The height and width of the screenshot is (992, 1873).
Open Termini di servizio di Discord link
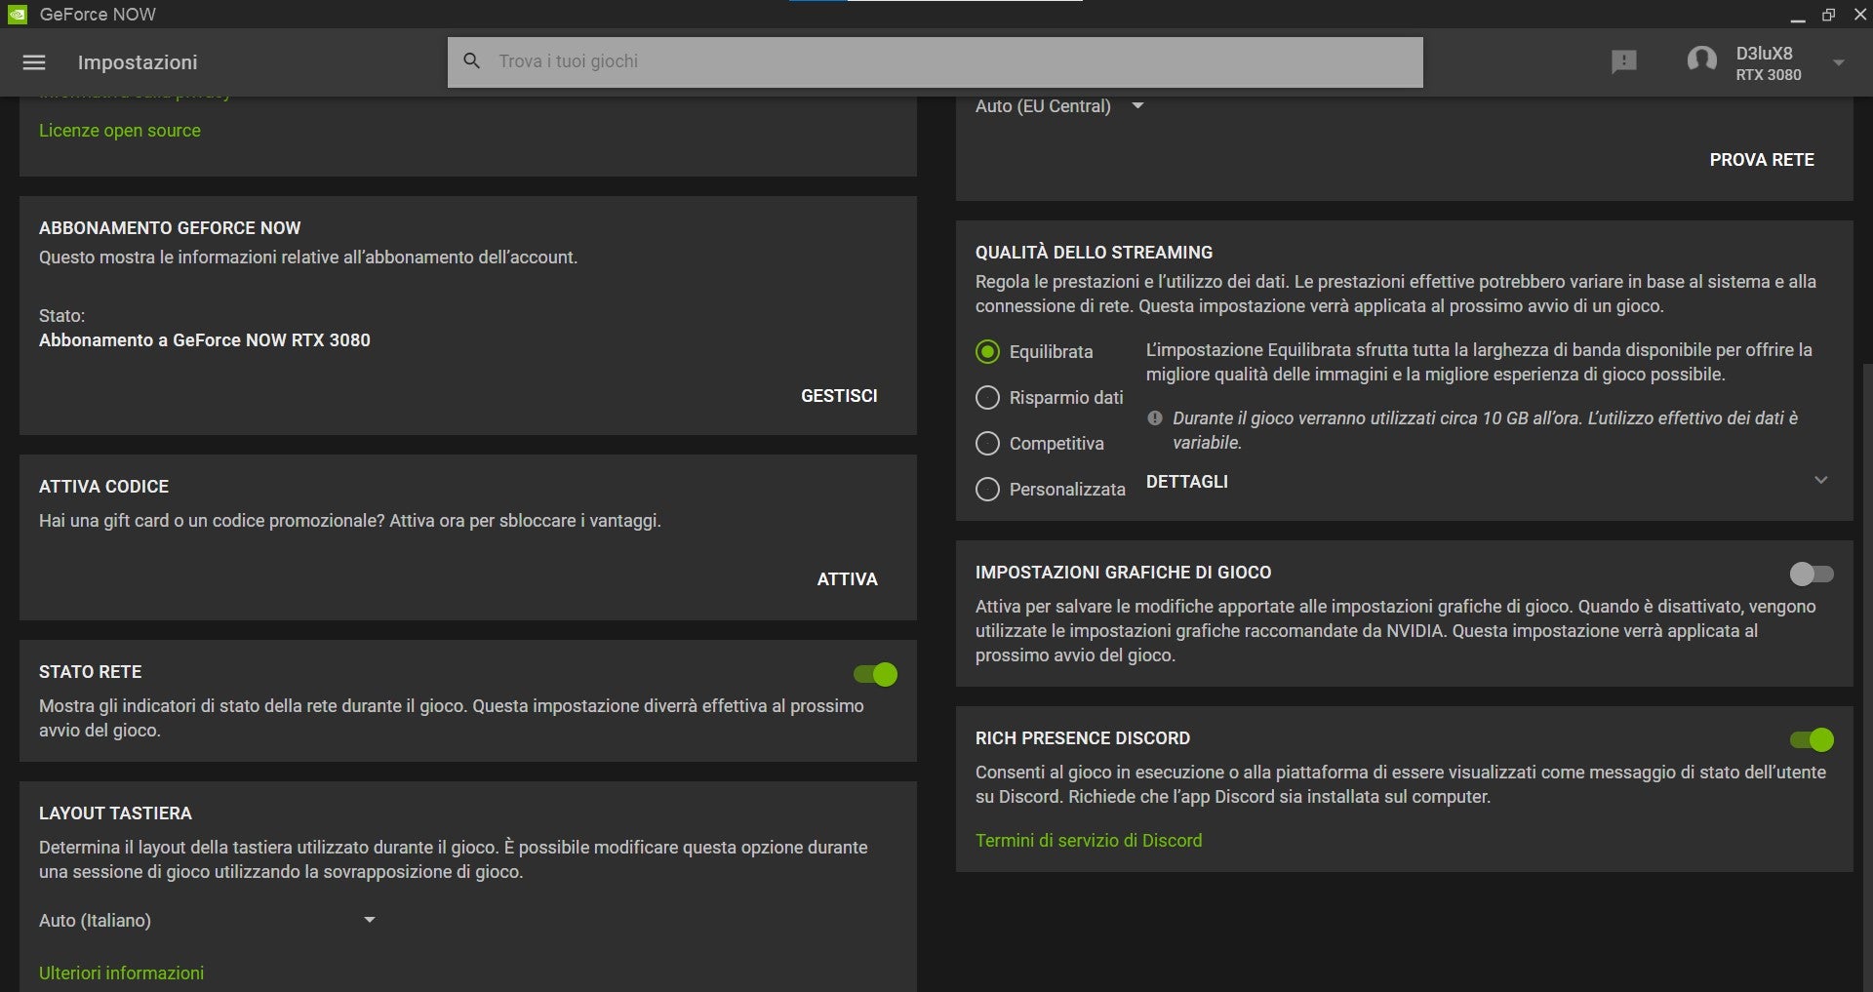point(1089,841)
